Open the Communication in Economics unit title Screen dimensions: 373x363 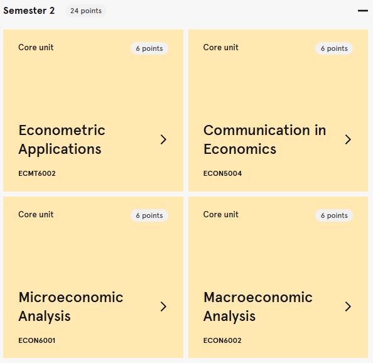(x=264, y=139)
